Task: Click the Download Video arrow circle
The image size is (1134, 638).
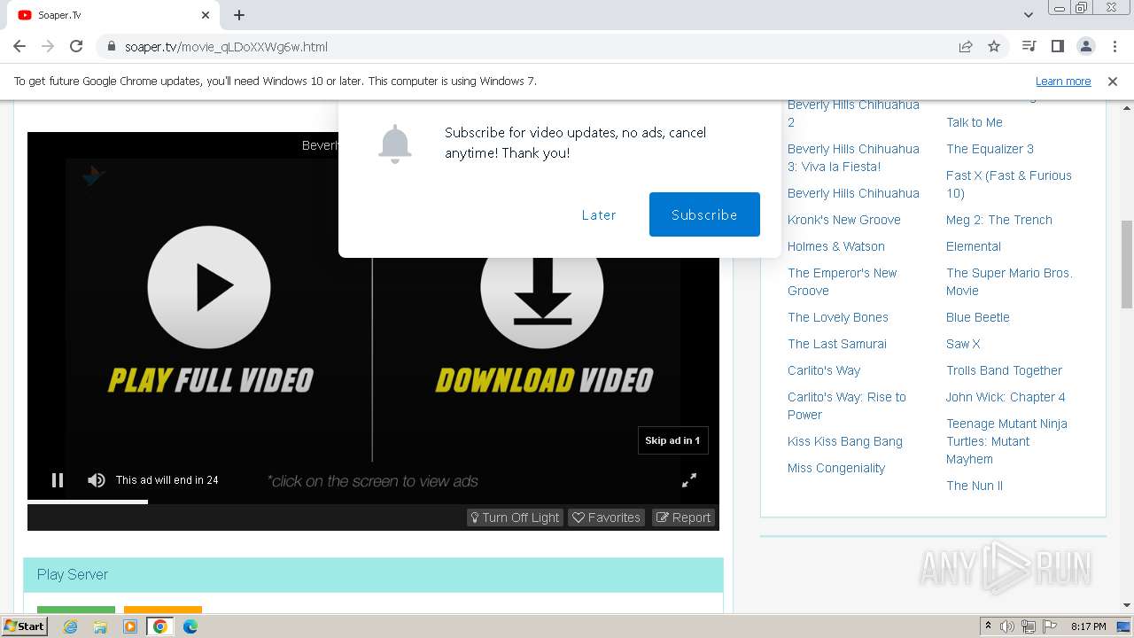Action: (542, 287)
